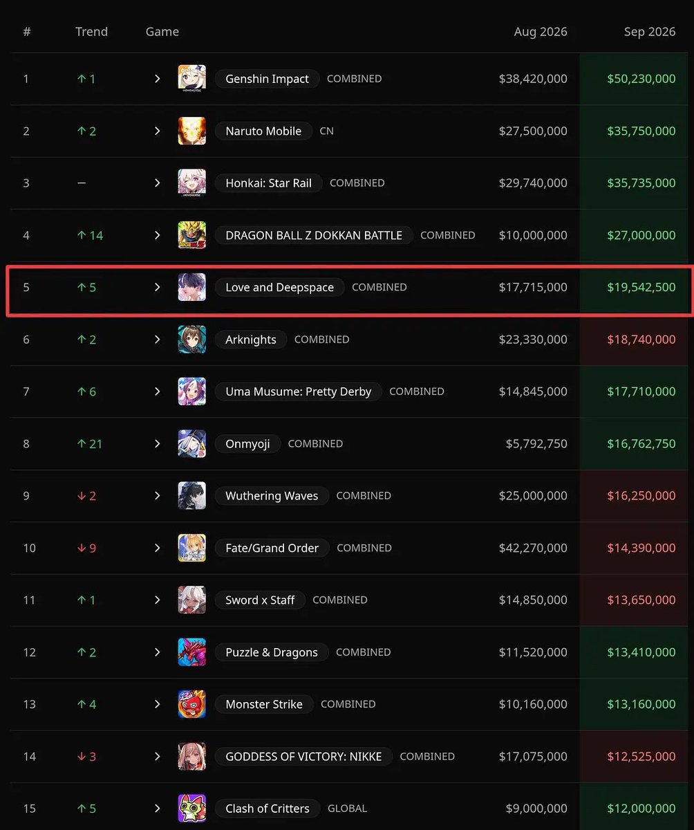The width and height of the screenshot is (694, 830).
Task: Select the Dragon Ball Z Dokkan Battle icon
Action: coord(191,235)
